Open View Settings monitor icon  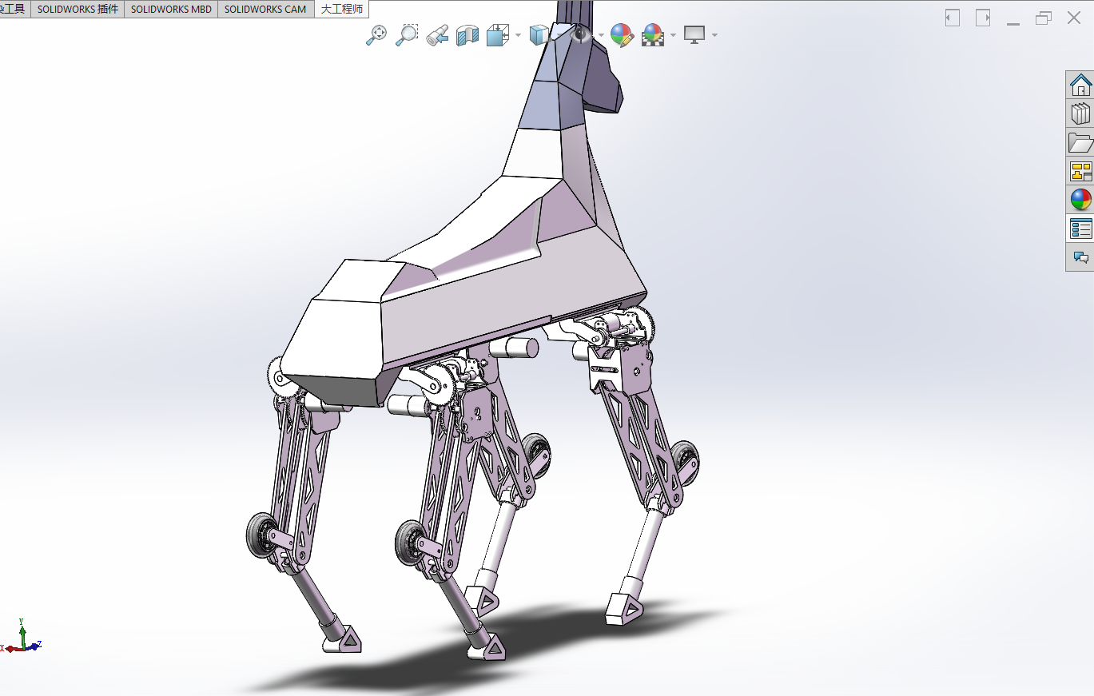pos(694,34)
